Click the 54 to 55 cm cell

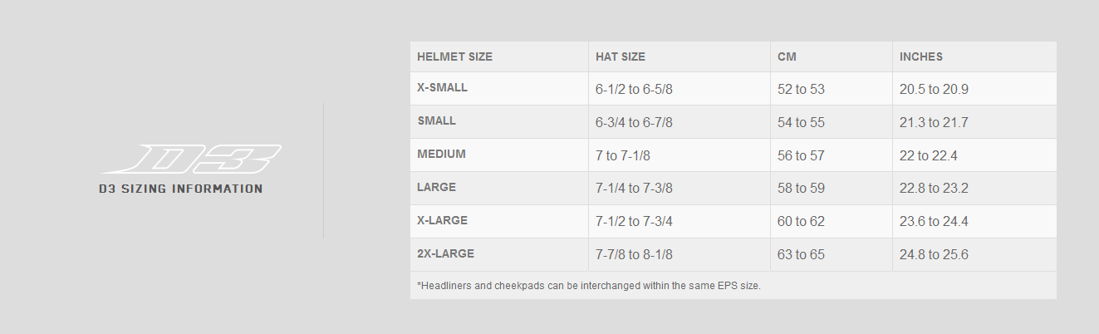801,122
